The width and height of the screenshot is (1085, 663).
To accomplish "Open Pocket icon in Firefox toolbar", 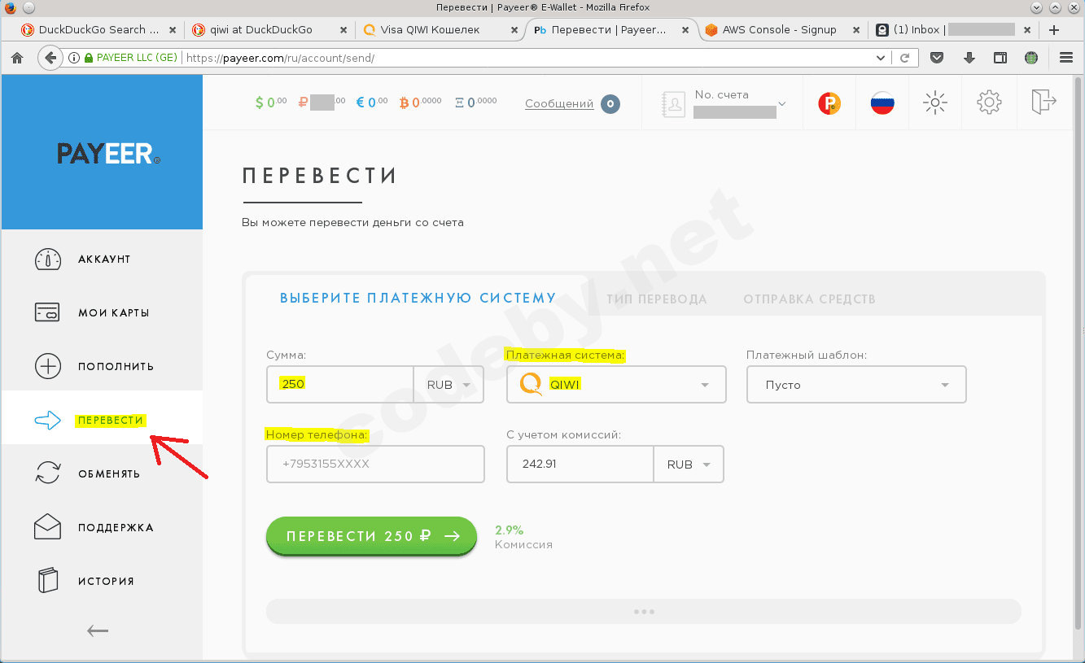I will click(937, 58).
